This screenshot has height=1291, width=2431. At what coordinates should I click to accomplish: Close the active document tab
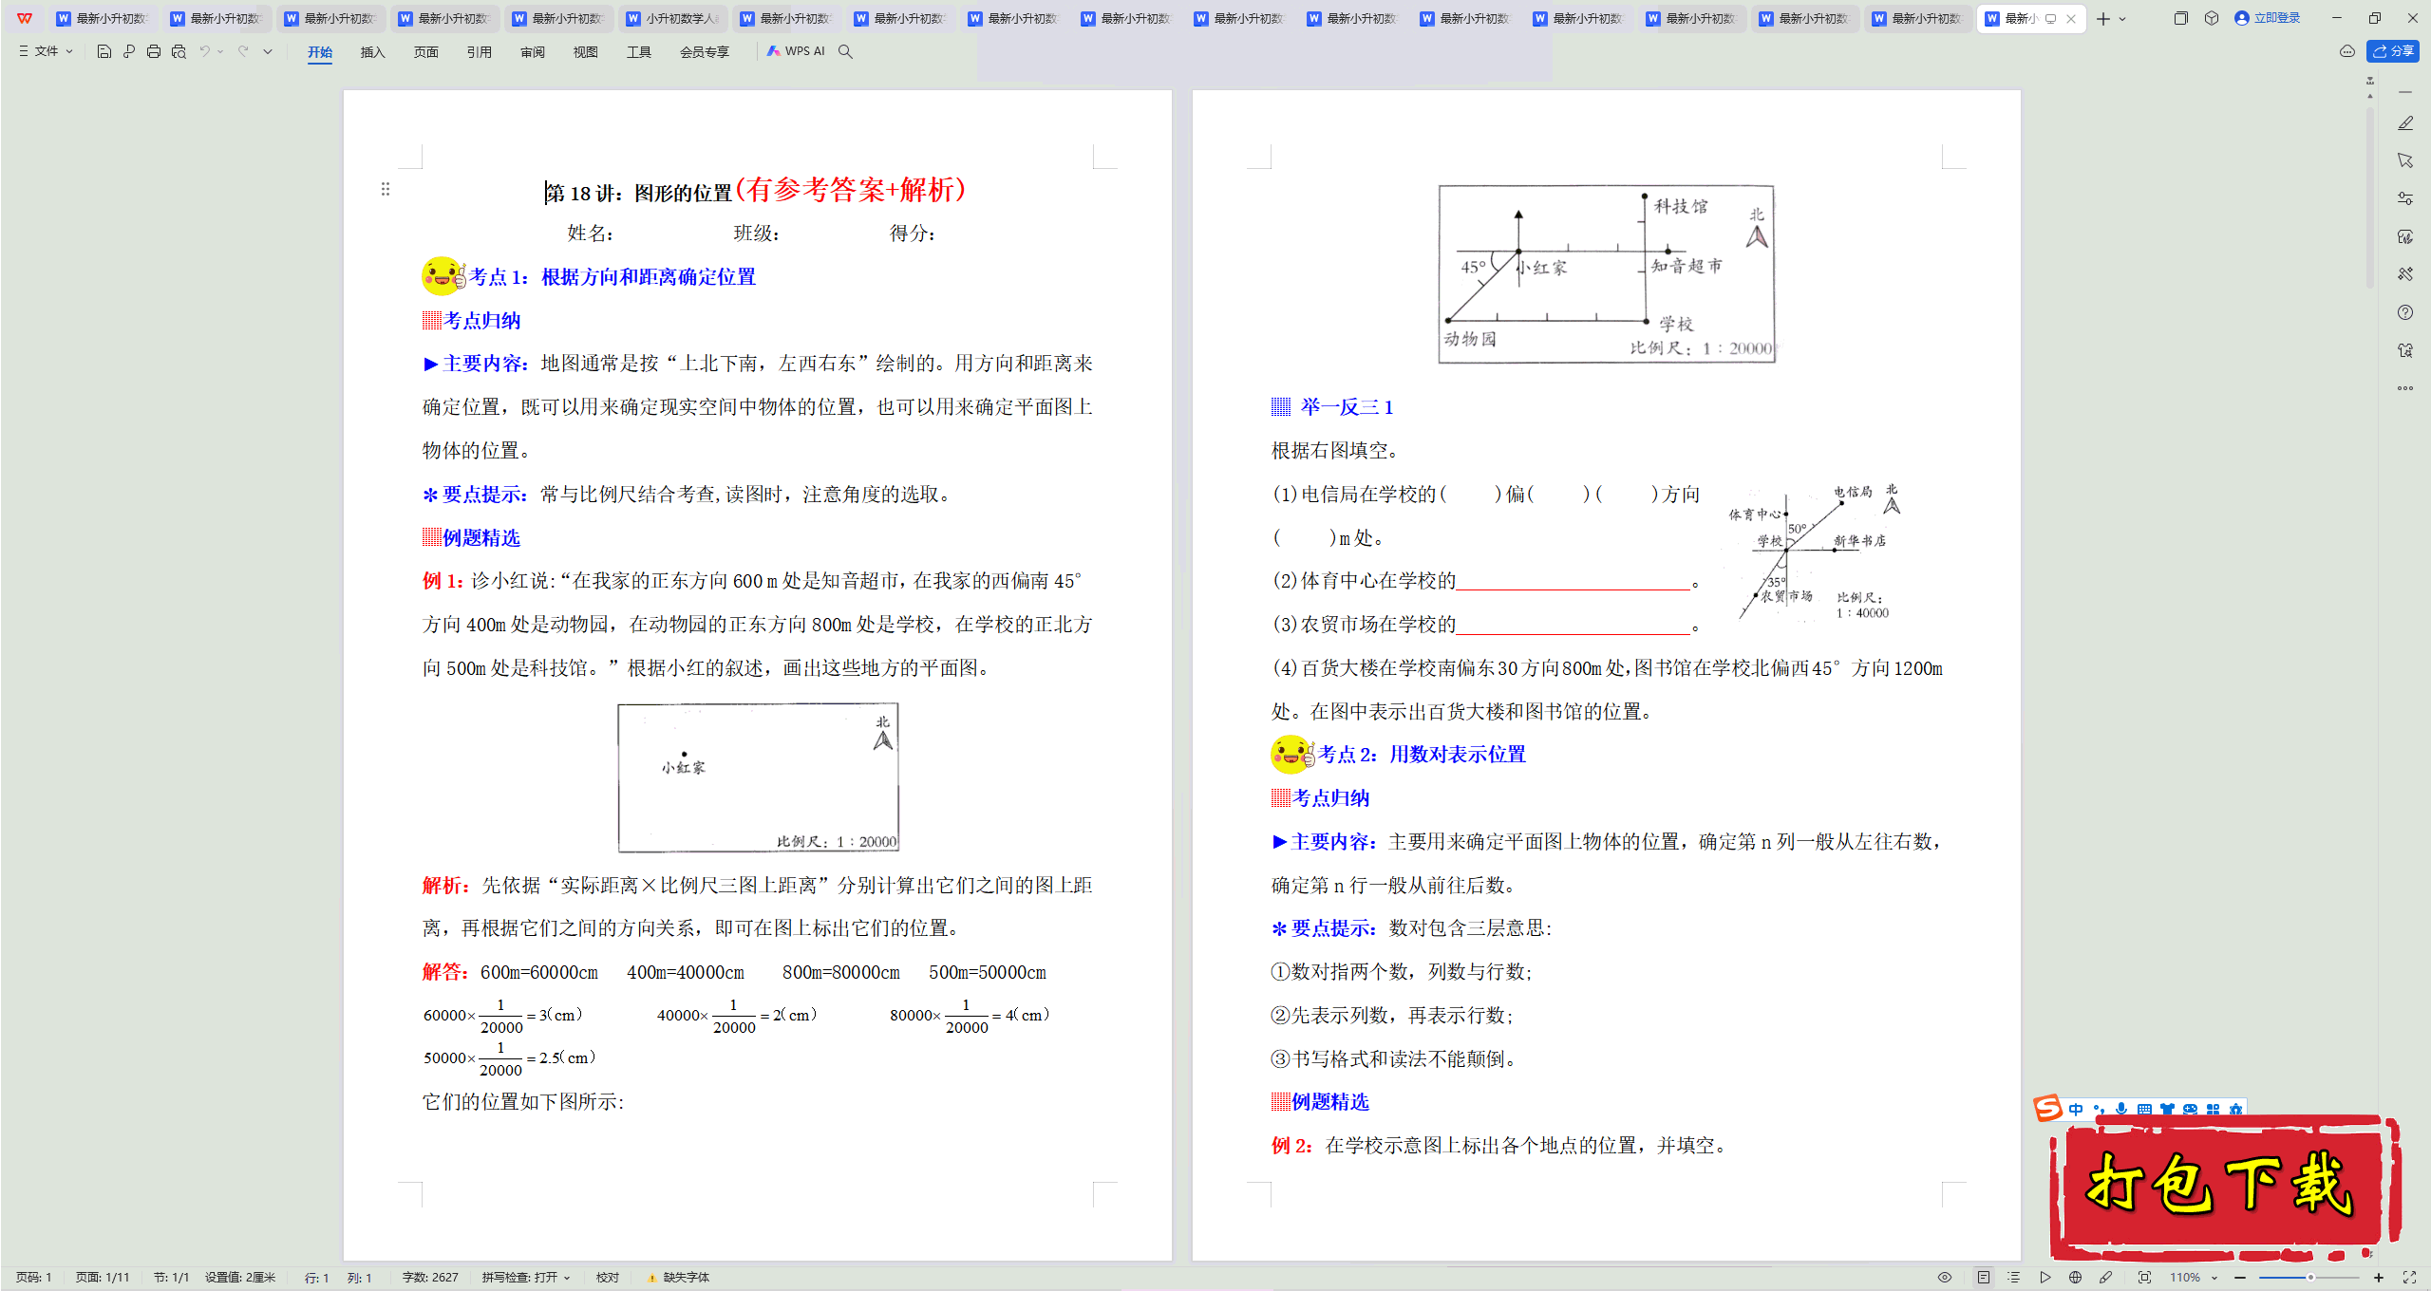tap(2071, 18)
